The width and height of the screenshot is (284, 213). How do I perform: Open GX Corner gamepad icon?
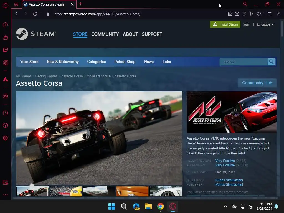point(16,4)
